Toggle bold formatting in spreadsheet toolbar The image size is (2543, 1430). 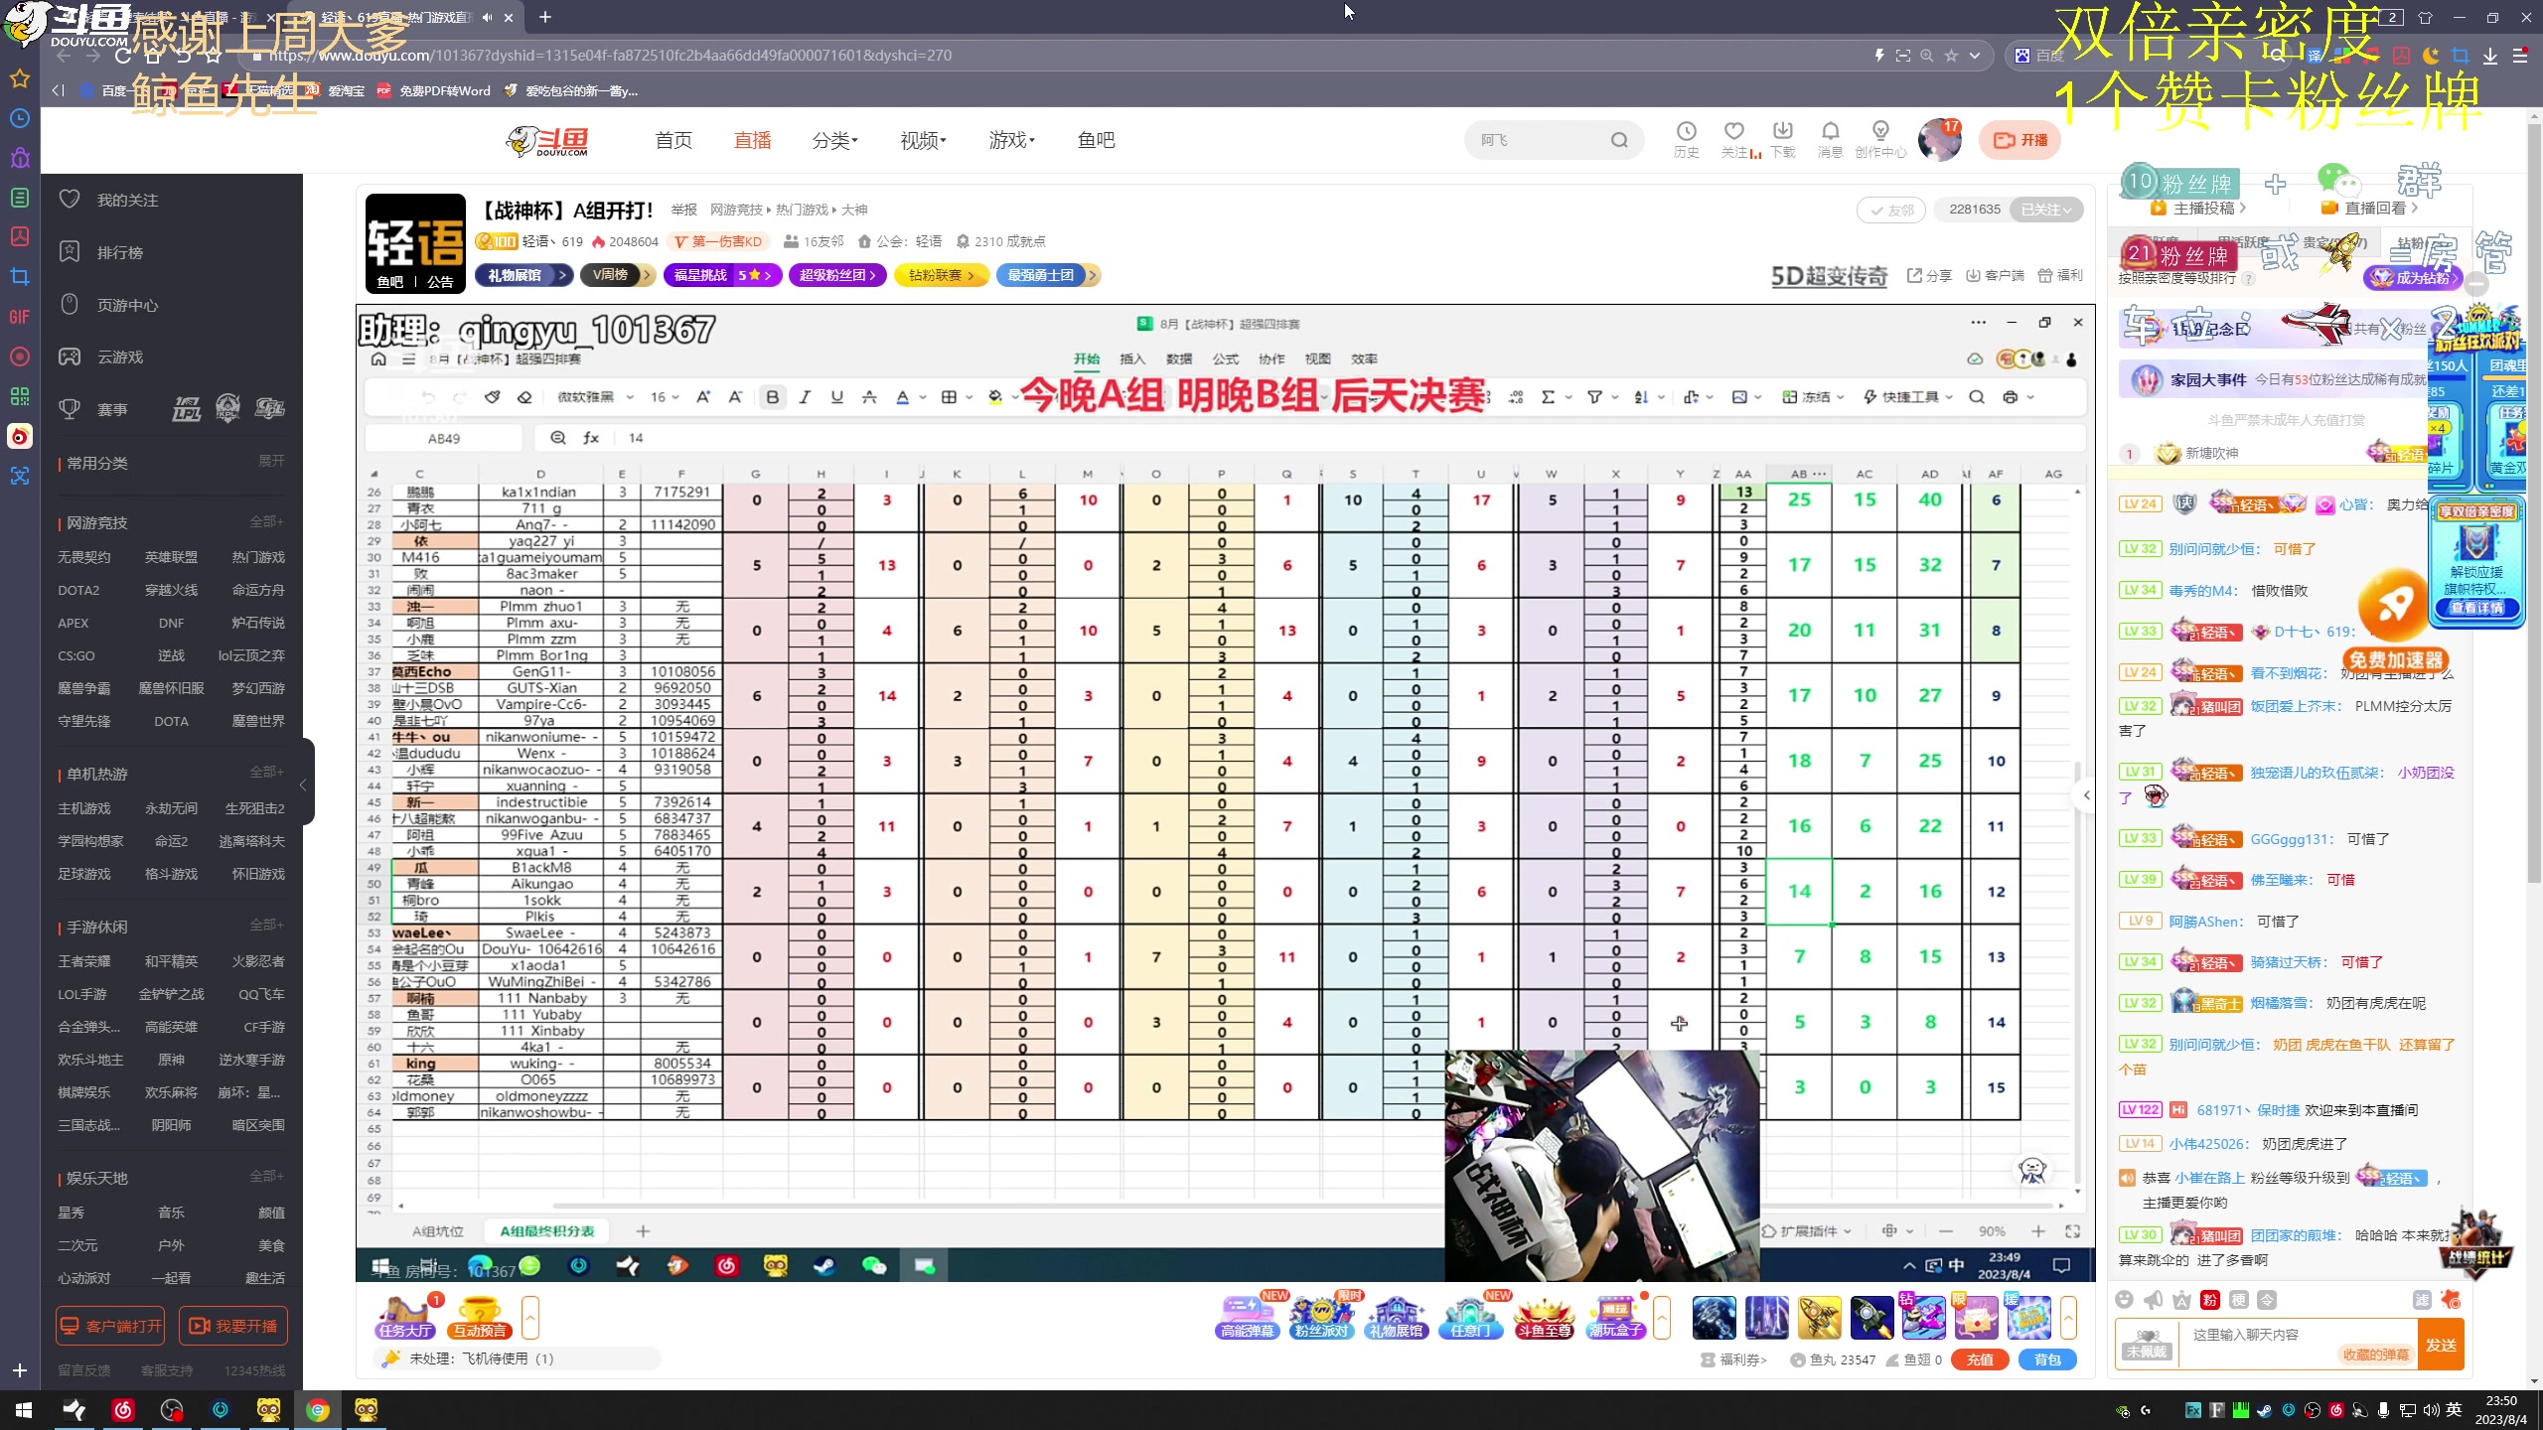click(x=773, y=397)
